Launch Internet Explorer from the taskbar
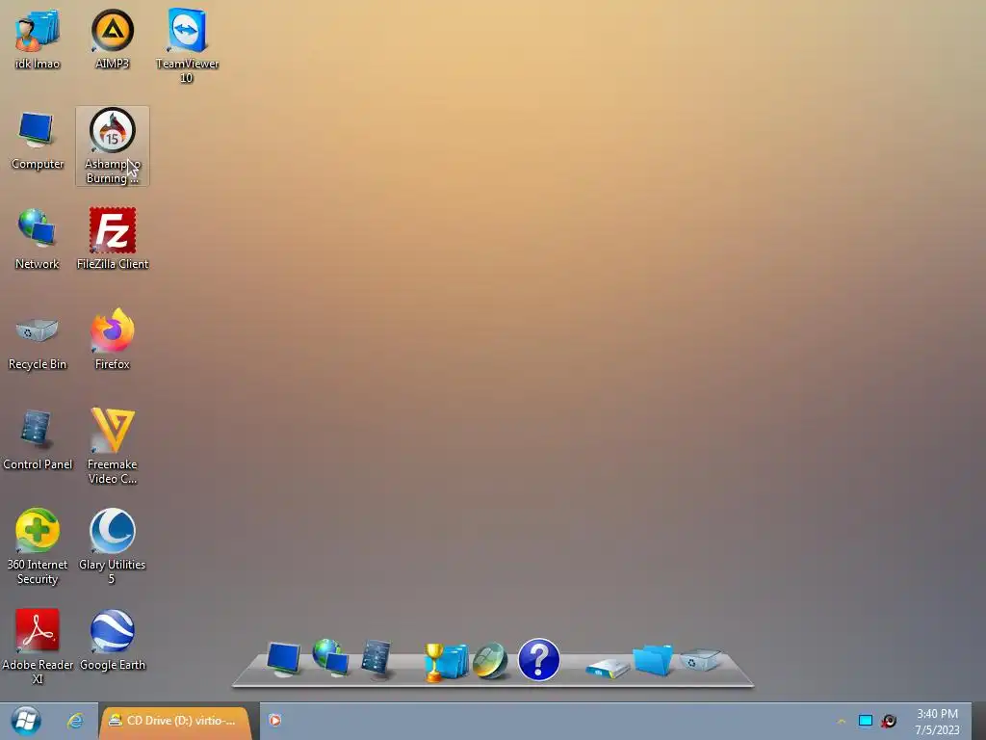Screen dimensions: 986x740 [x=75, y=721]
